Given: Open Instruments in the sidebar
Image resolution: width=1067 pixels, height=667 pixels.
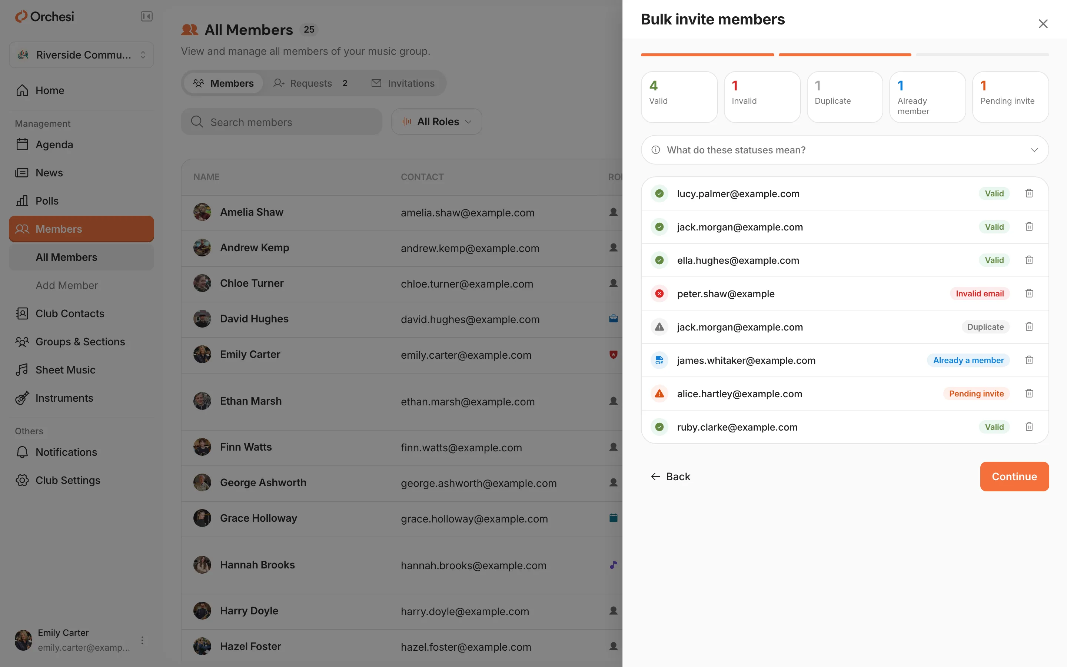Looking at the screenshot, I should coord(82,398).
